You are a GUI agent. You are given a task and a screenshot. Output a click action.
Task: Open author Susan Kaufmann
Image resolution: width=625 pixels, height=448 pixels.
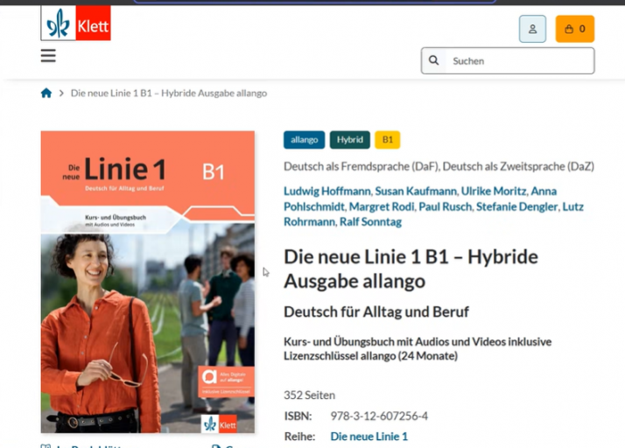(x=416, y=192)
